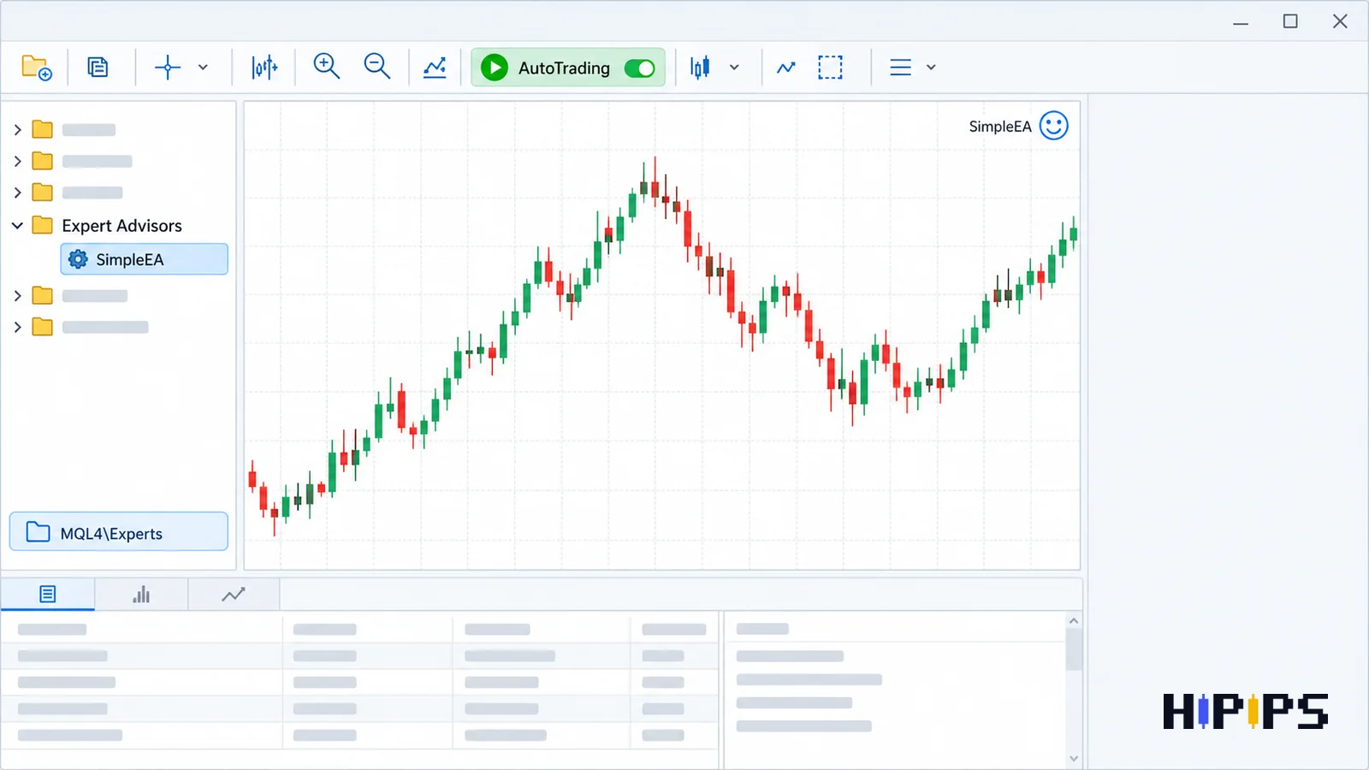1369x770 pixels.
Task: Click the SimpleEA smiley face icon
Action: click(x=1054, y=126)
